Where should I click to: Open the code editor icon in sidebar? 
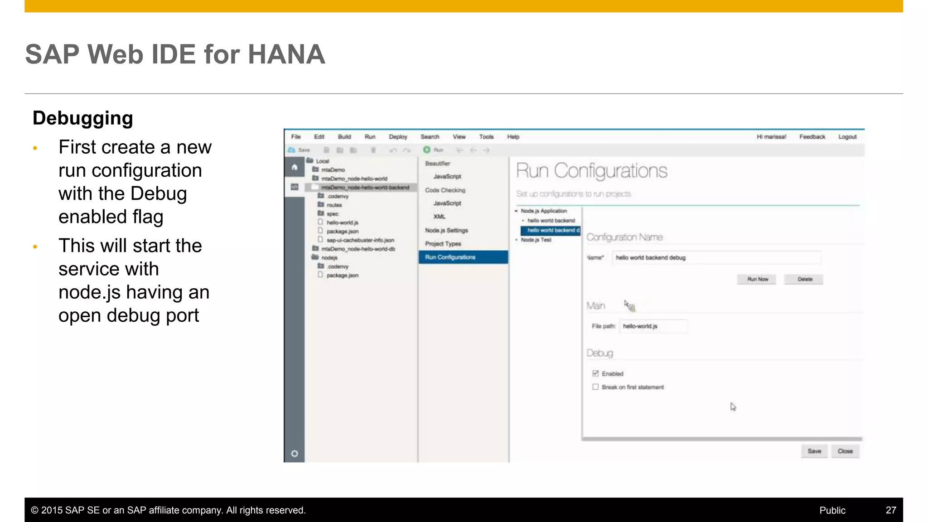point(295,187)
